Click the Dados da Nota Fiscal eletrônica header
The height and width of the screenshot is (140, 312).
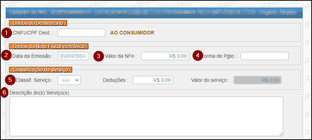(x=49, y=46)
